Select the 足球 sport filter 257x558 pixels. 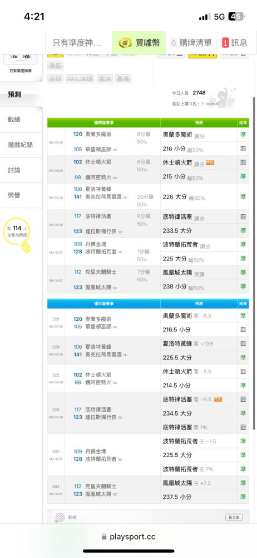pyautogui.click(x=56, y=79)
